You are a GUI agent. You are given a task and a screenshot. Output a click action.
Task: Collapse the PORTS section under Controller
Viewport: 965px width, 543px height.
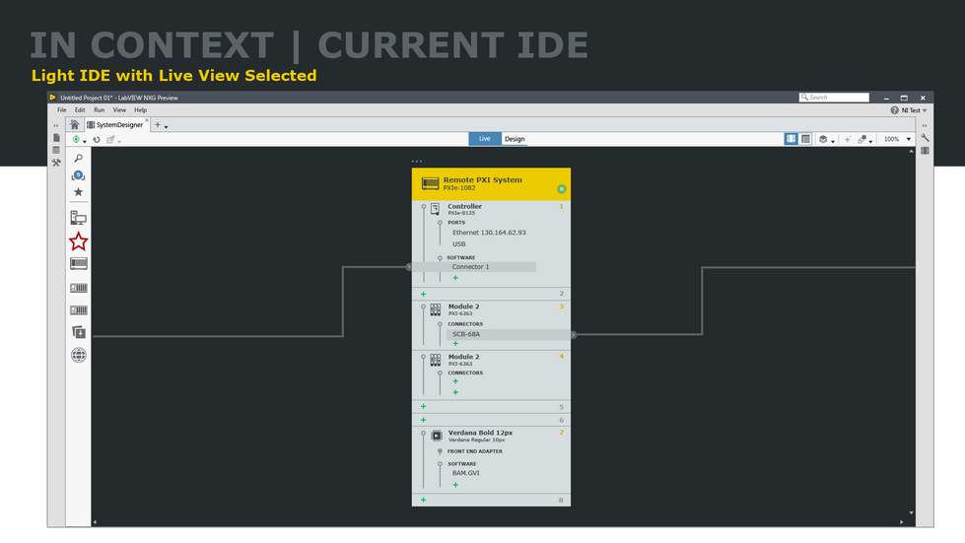click(x=440, y=223)
